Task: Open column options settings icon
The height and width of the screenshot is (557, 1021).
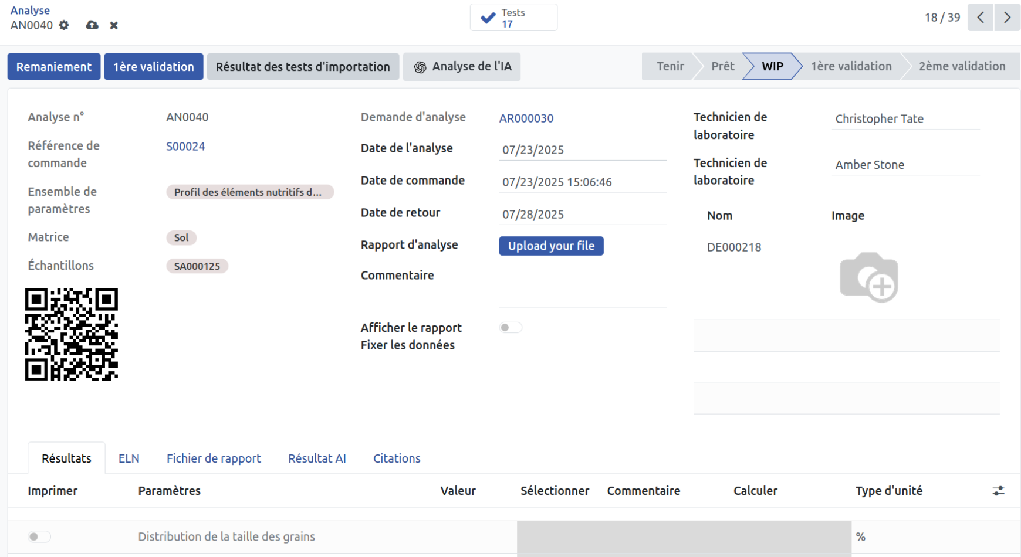Action: point(998,491)
